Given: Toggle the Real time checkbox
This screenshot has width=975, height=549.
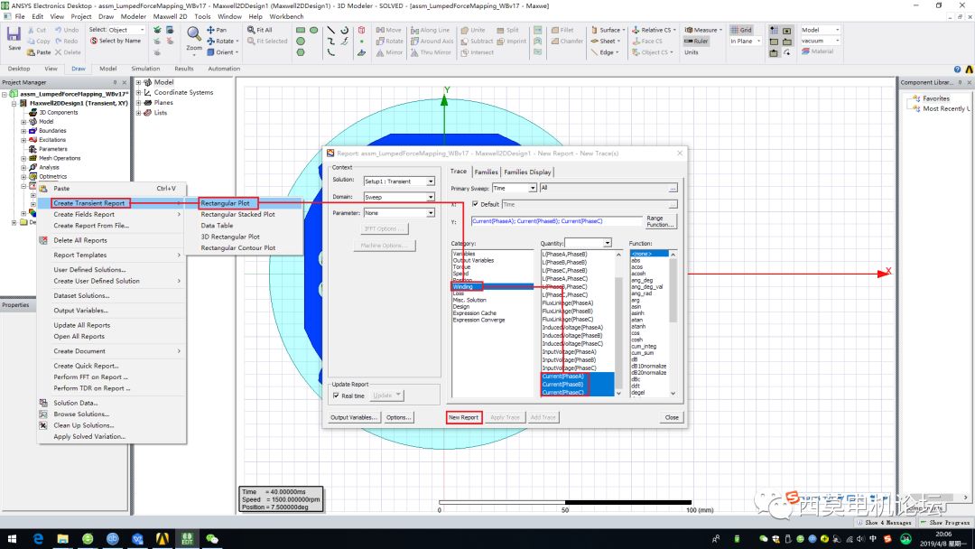Looking at the screenshot, I should [x=336, y=396].
